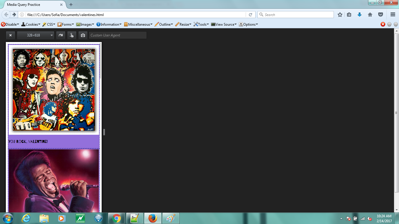The height and width of the screenshot is (224, 399).
Task: Click the red error icon on developer toolbar
Action: 383,24
